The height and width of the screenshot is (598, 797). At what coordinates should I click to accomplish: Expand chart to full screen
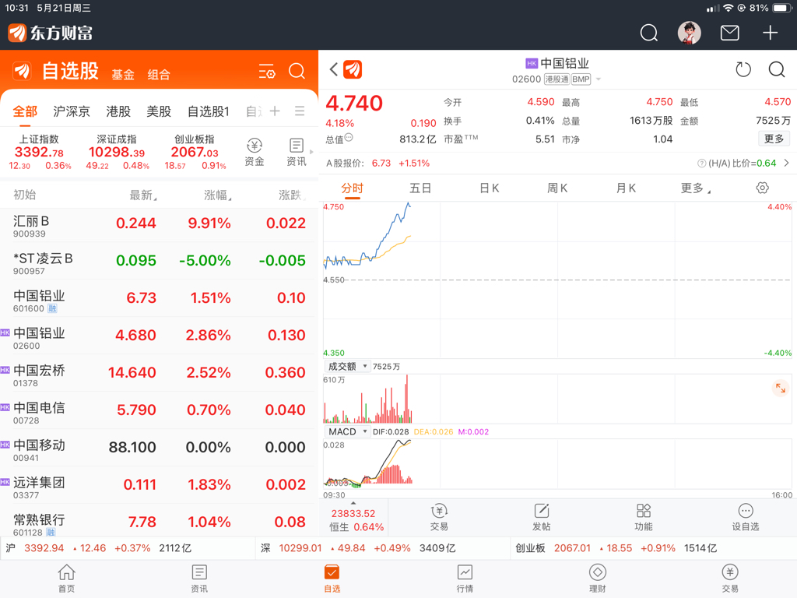[780, 389]
